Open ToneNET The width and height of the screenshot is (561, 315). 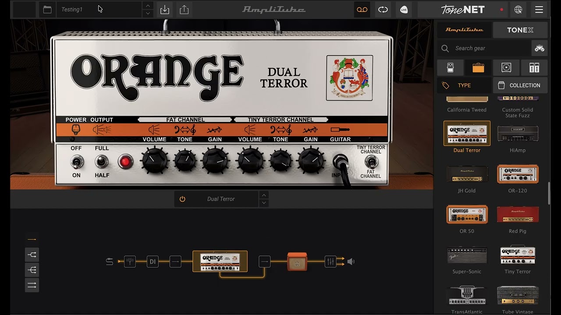[463, 10]
